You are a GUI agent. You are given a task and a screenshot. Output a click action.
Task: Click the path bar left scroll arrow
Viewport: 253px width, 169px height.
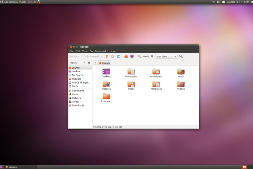[x=95, y=63]
